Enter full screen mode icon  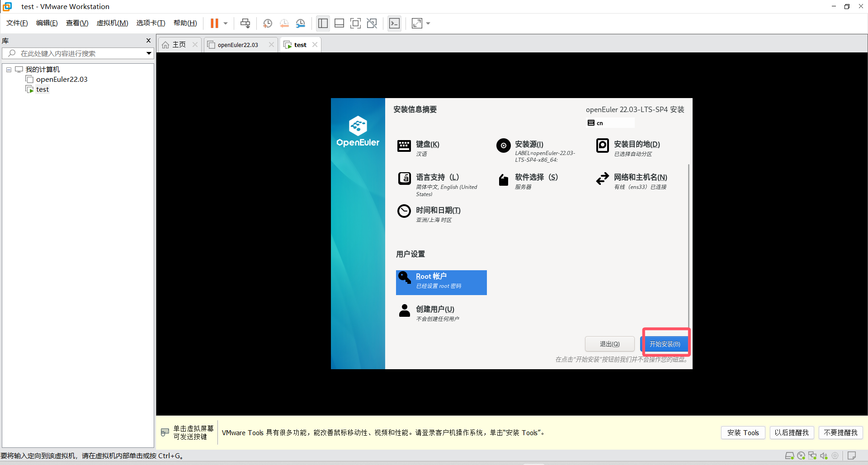(x=355, y=23)
